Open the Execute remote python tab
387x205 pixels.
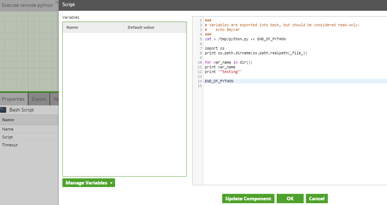click(x=27, y=5)
